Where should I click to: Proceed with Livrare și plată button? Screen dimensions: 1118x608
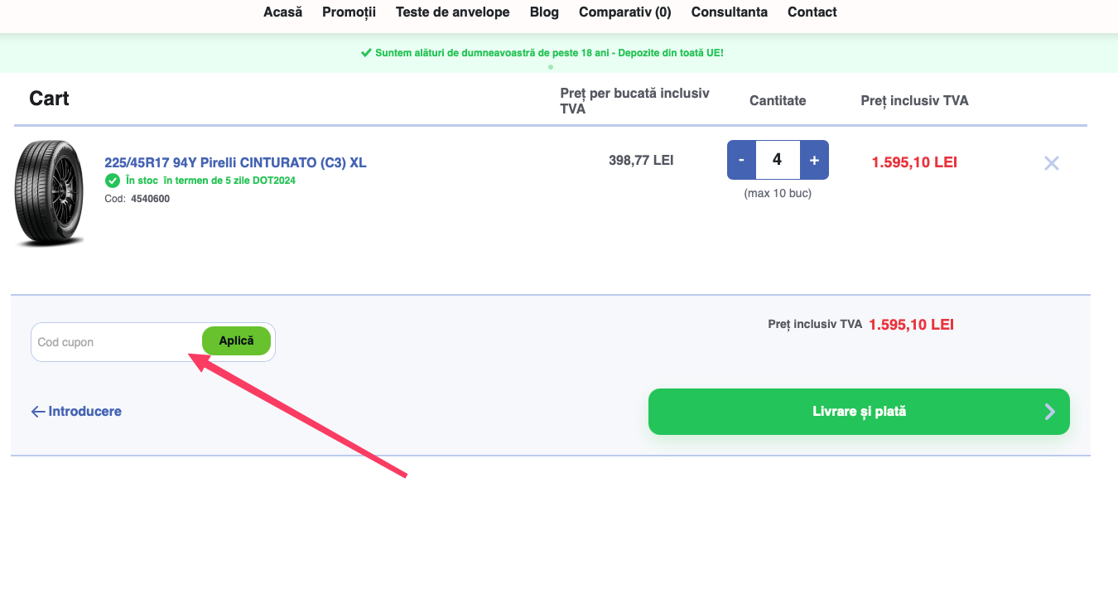coord(859,412)
